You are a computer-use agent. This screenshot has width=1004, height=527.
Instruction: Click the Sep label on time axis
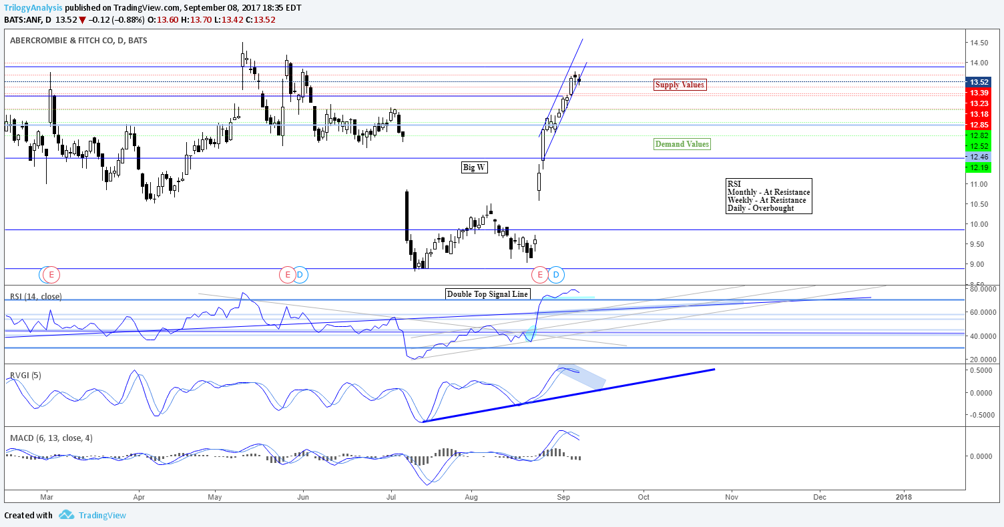[x=562, y=497]
